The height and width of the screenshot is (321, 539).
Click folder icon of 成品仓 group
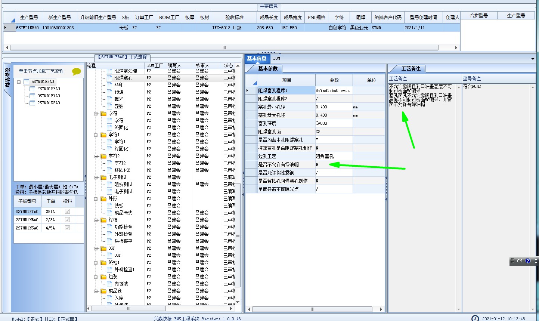104,291
